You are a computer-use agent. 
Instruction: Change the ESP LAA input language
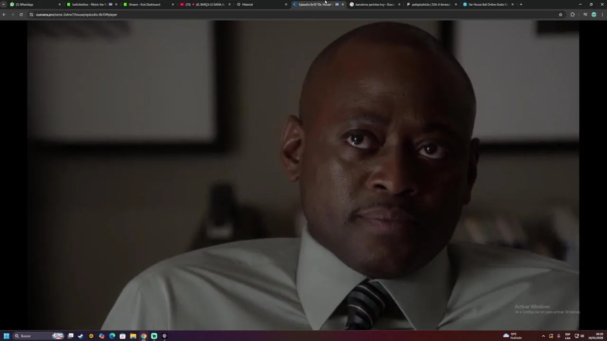click(568, 336)
